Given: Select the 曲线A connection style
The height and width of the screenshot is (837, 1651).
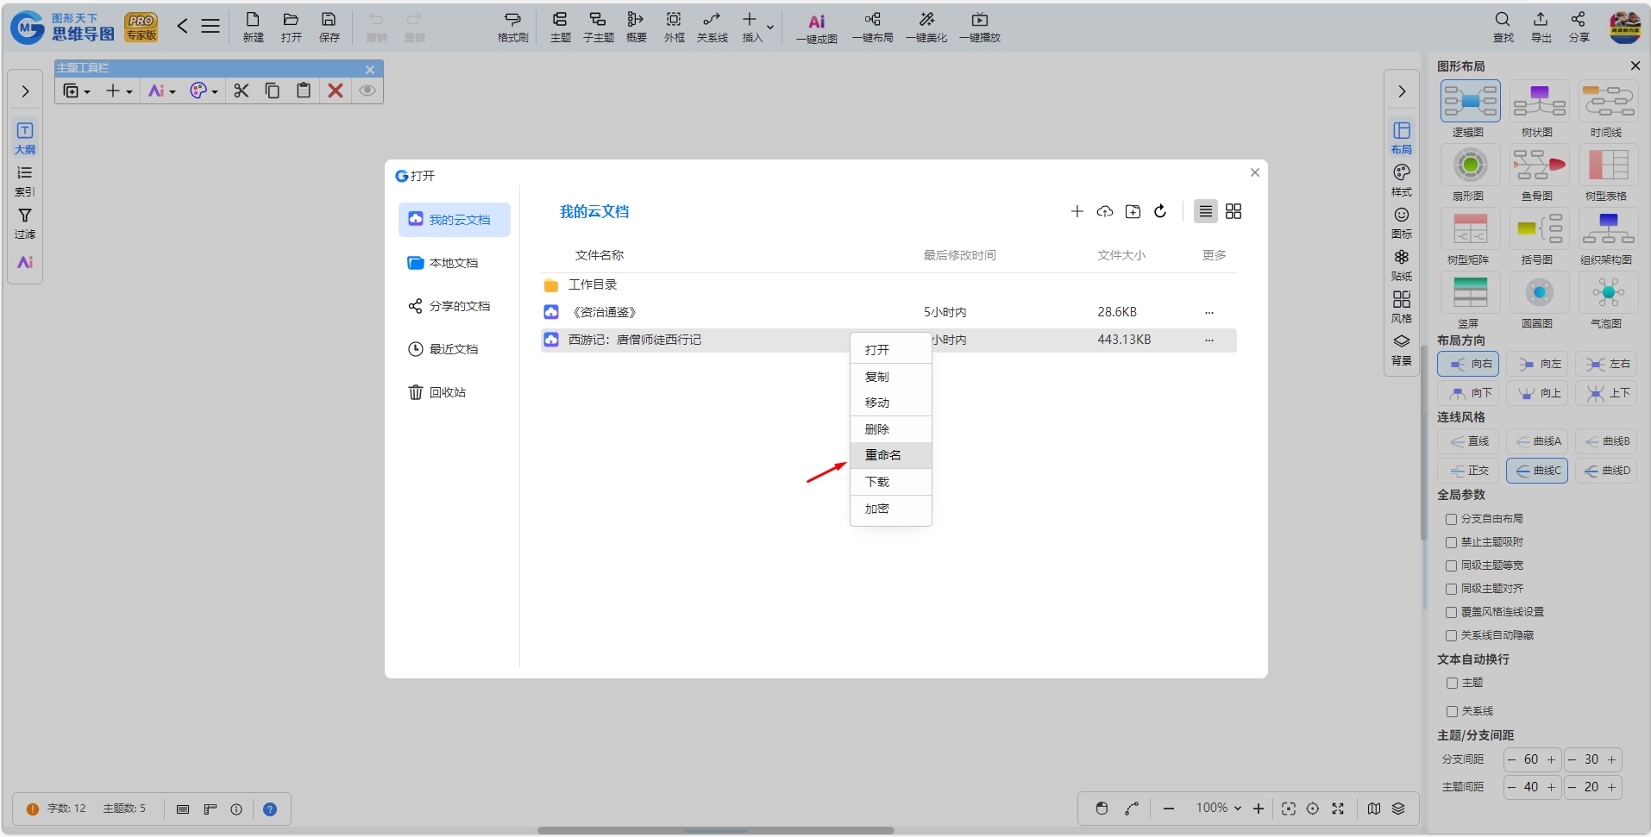Looking at the screenshot, I should [1538, 441].
